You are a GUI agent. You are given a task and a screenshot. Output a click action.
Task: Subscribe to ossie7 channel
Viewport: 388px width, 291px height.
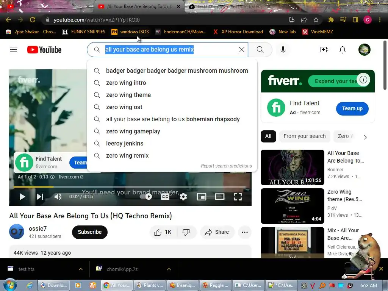89,232
